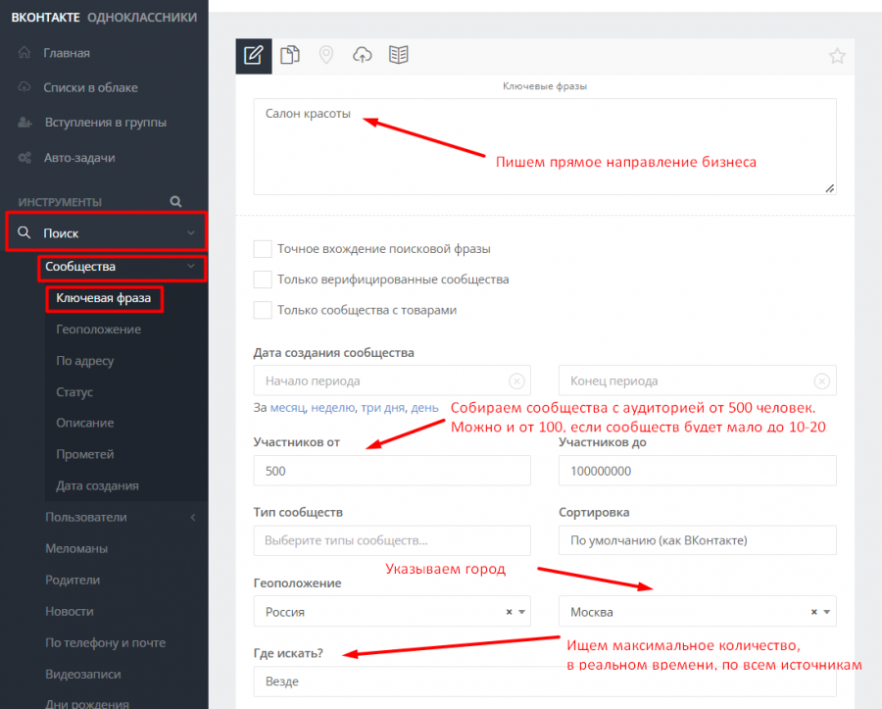Image resolution: width=882 pixels, height=709 pixels.
Task: Open Новости section
Action: tap(70, 611)
